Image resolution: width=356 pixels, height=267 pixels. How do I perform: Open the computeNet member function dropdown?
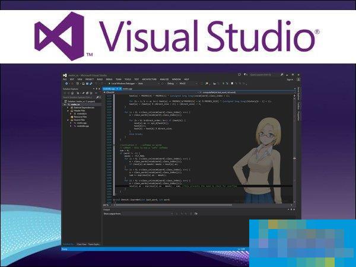click(247, 93)
